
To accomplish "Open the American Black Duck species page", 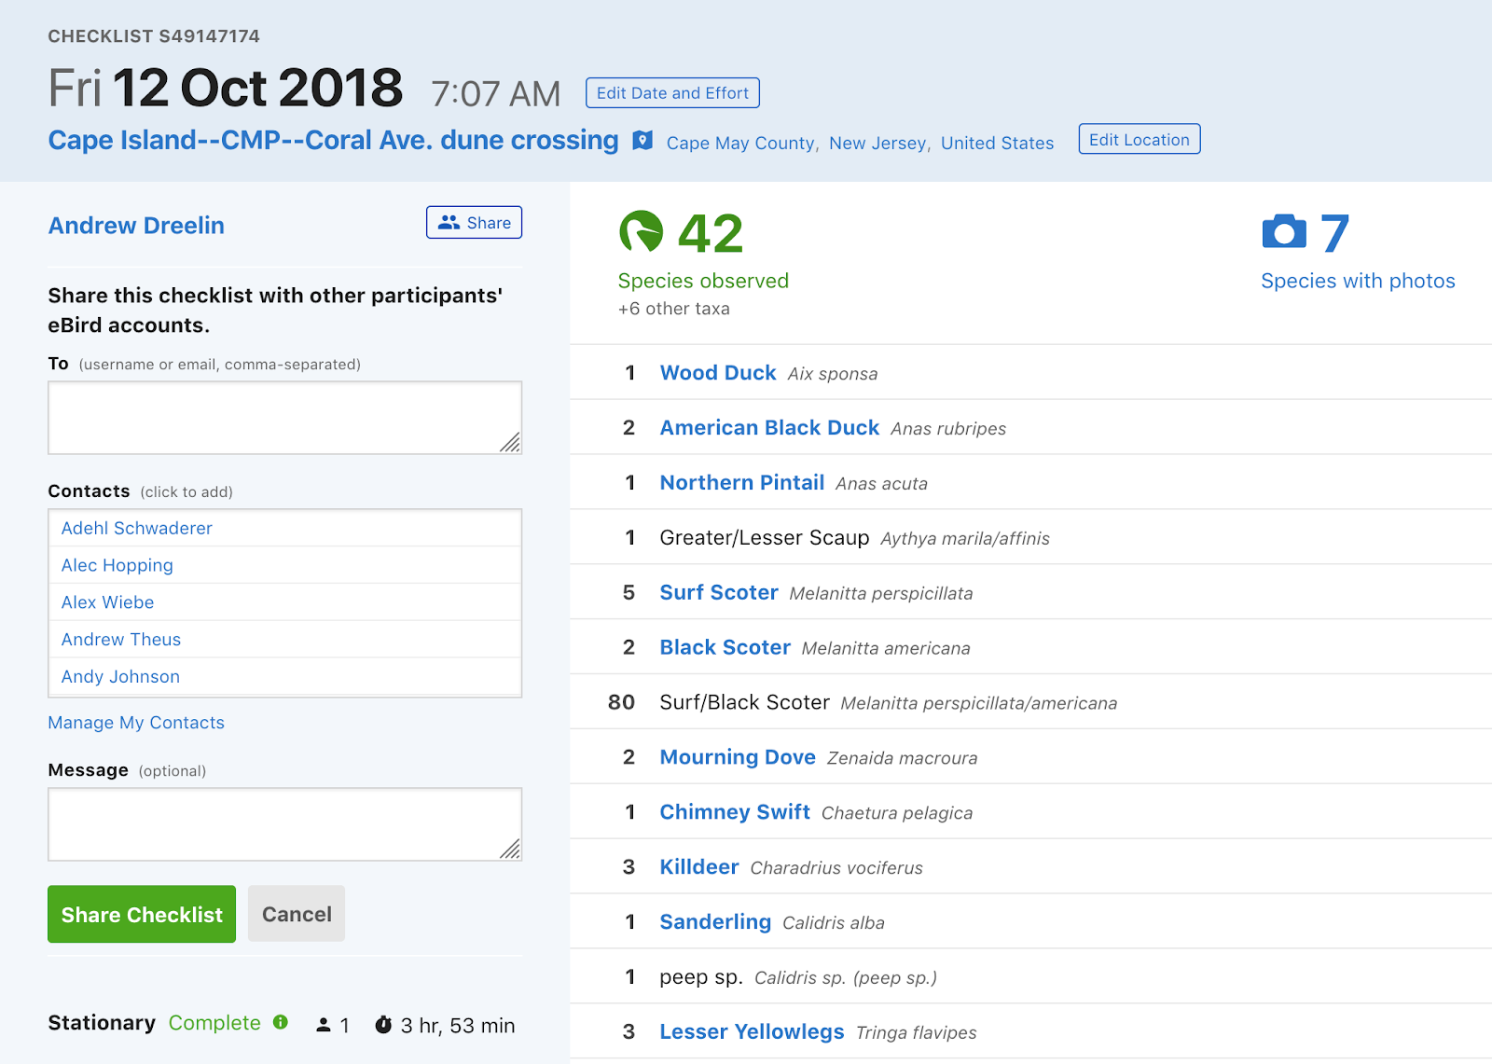I will (x=769, y=428).
